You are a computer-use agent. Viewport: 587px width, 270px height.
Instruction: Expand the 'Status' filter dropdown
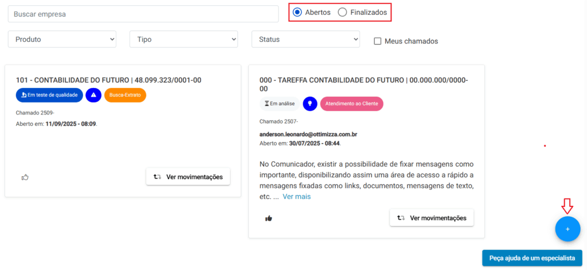305,39
